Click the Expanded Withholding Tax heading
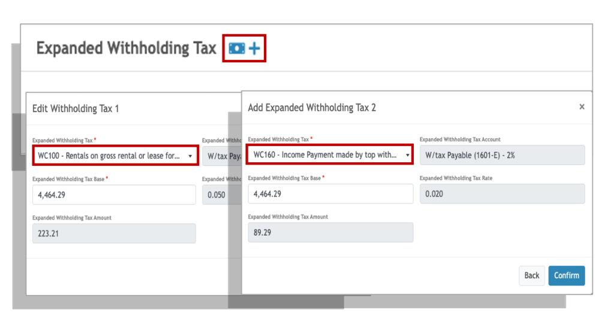This screenshot has height=328, width=614. click(x=126, y=48)
